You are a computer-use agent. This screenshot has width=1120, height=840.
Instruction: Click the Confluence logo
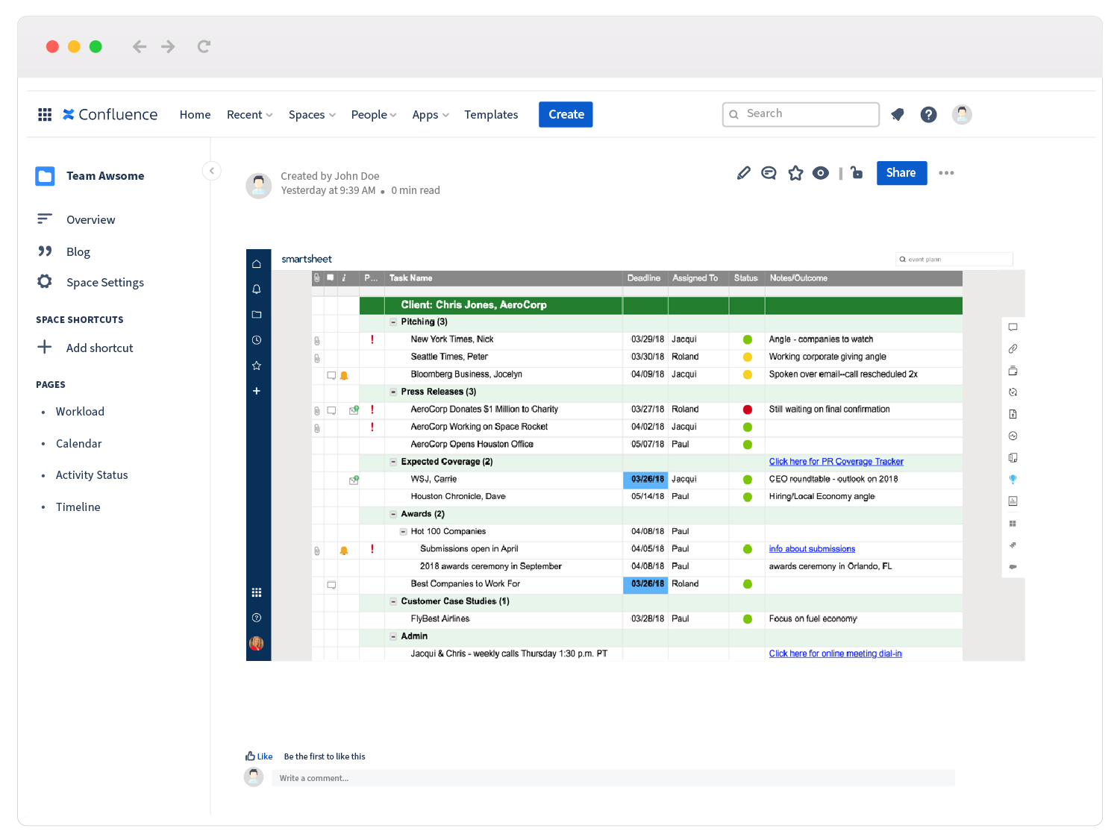[110, 114]
